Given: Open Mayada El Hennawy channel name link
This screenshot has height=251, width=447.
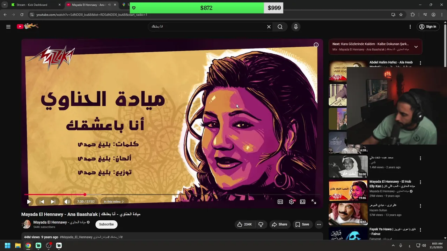Looking at the screenshot, I should (x=59, y=222).
